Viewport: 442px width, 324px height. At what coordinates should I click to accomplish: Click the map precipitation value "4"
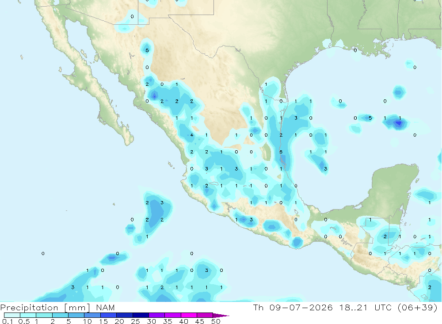[192, 135]
